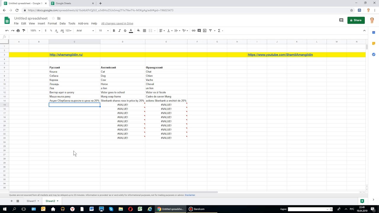Toggle bold formatting
This screenshot has height=213, width=379.
[114, 30]
